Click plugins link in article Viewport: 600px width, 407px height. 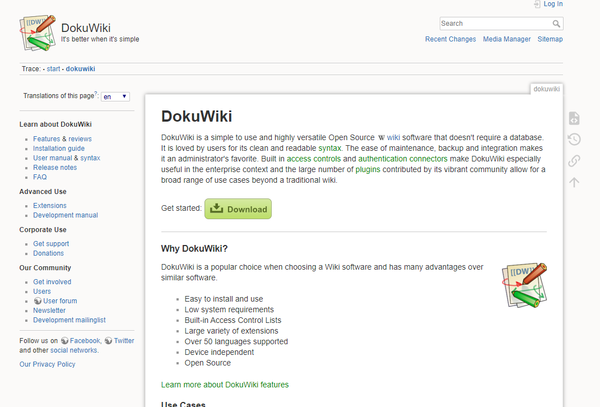coord(368,170)
